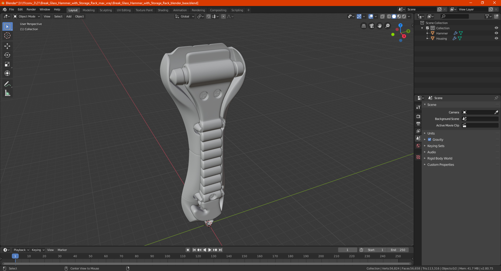Select the Measure tool

tap(7, 93)
